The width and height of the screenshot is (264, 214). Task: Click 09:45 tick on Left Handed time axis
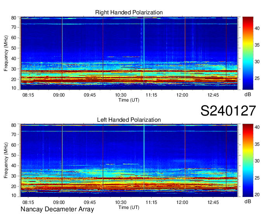tap(90, 202)
